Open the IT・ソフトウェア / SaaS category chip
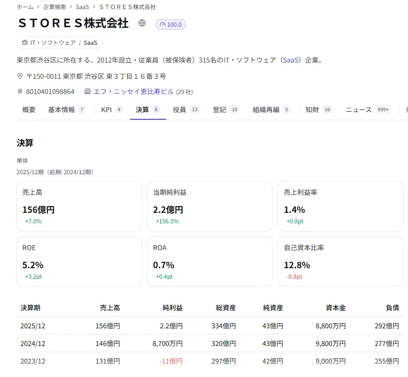The height and width of the screenshot is (377, 408). (x=60, y=42)
